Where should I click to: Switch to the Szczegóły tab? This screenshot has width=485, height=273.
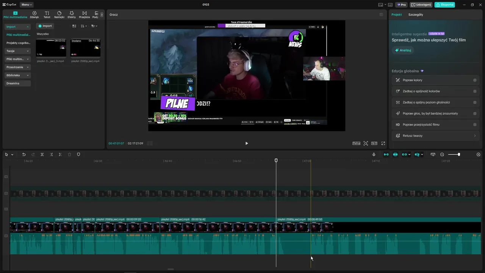click(x=416, y=14)
